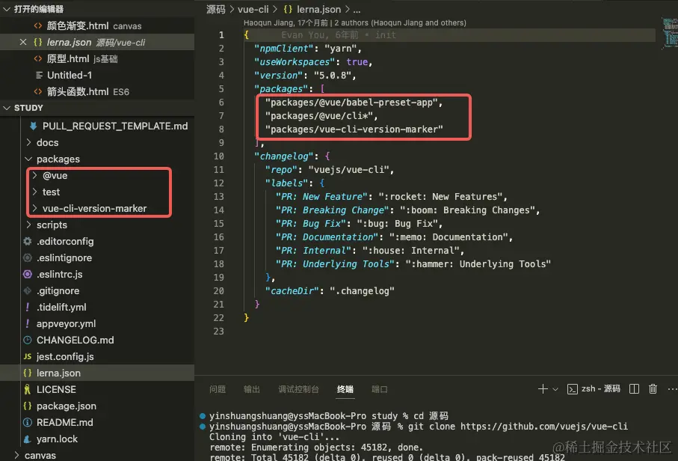Expand the test folder
The width and height of the screenshot is (678, 461).
click(x=34, y=192)
